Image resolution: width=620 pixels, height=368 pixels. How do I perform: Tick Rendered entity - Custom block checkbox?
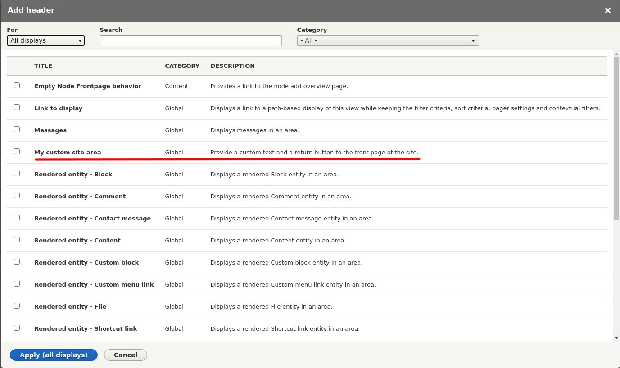pos(17,261)
